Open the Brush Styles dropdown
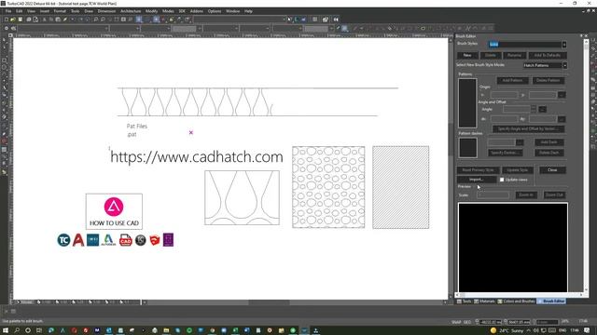597x335 pixels. coord(564,45)
